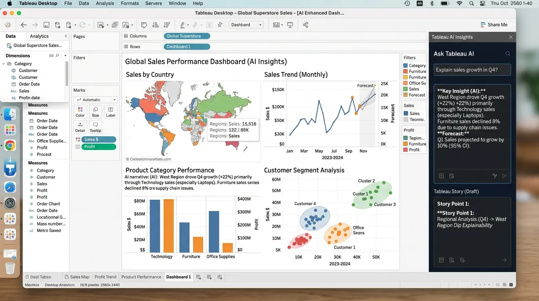Send the AI query with arrow icon
This screenshot has height=301, width=539.
click(x=504, y=176)
